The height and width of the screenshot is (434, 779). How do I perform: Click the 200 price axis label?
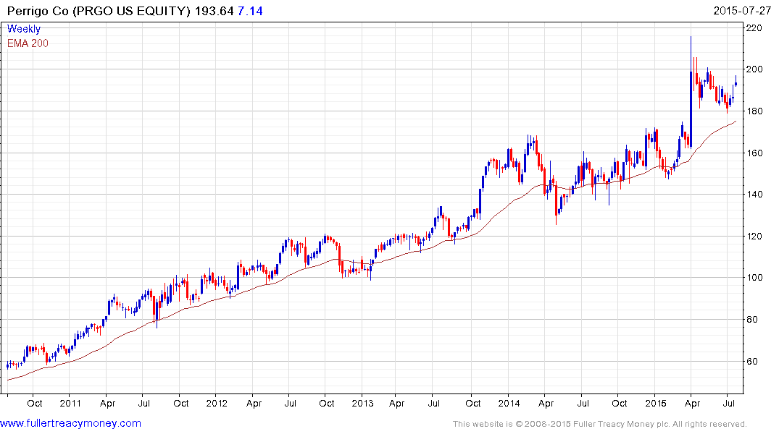pos(754,69)
